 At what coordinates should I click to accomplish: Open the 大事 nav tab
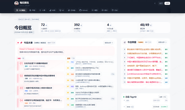(x=42, y=10)
